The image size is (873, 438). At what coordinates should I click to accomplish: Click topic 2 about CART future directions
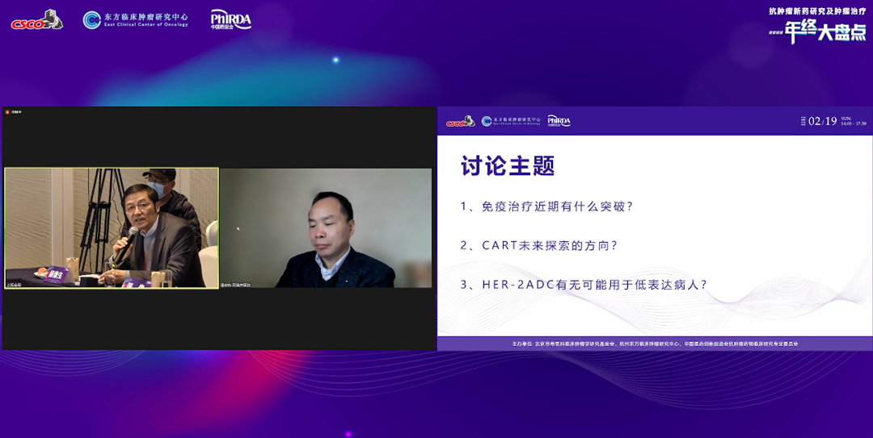539,245
